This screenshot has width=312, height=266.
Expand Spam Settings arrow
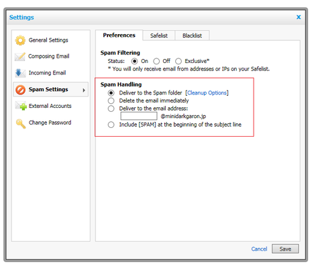84,90
